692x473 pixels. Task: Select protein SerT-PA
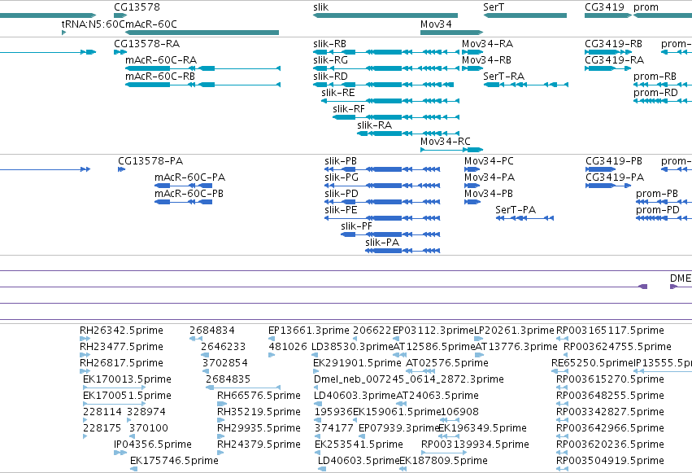point(524,218)
